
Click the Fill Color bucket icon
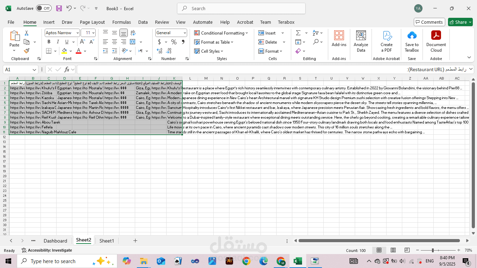pos(64,51)
